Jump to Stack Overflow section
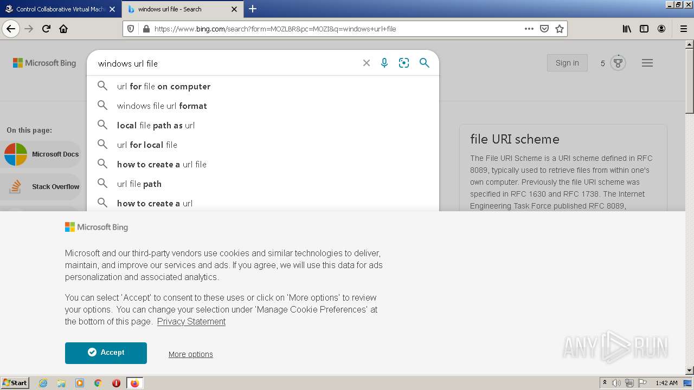This screenshot has width=694, height=390. click(42, 187)
